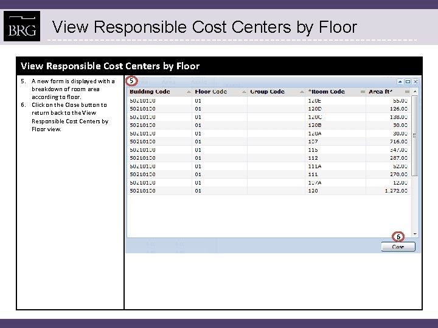Viewport: 438px width, 328px height.
Task: Sort by the Building Code column header
Action: click(x=159, y=92)
